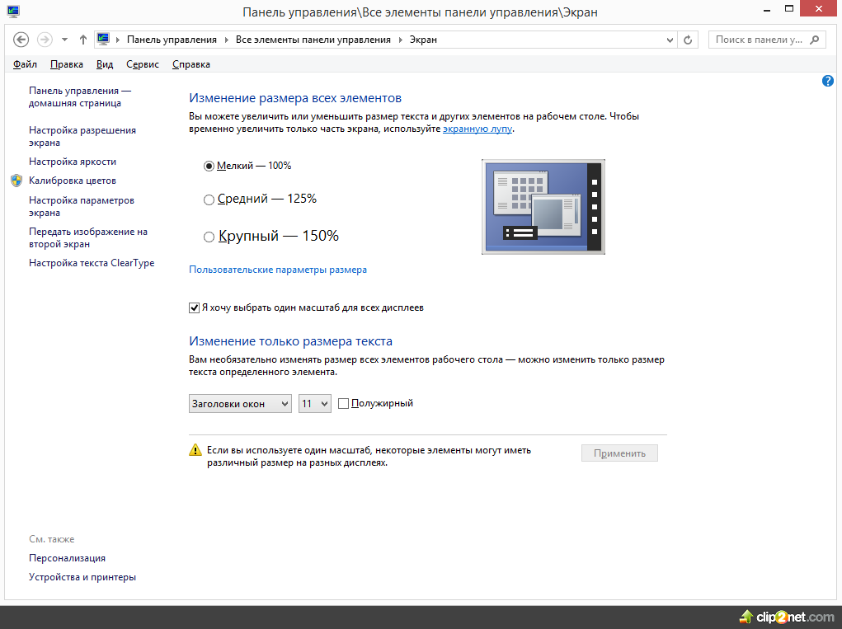Click the display preview image
The height and width of the screenshot is (629, 842).
point(543,207)
